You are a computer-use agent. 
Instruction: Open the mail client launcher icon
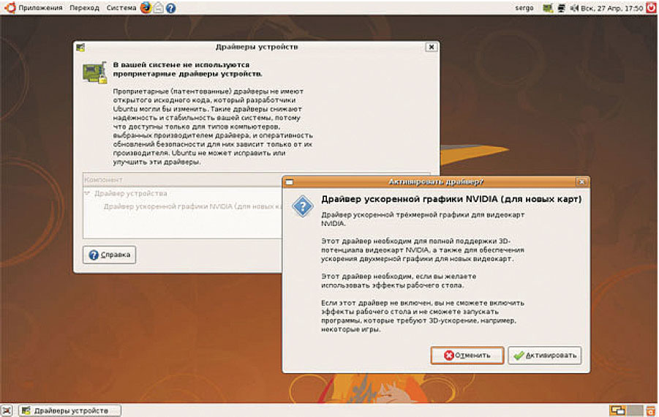[159, 8]
